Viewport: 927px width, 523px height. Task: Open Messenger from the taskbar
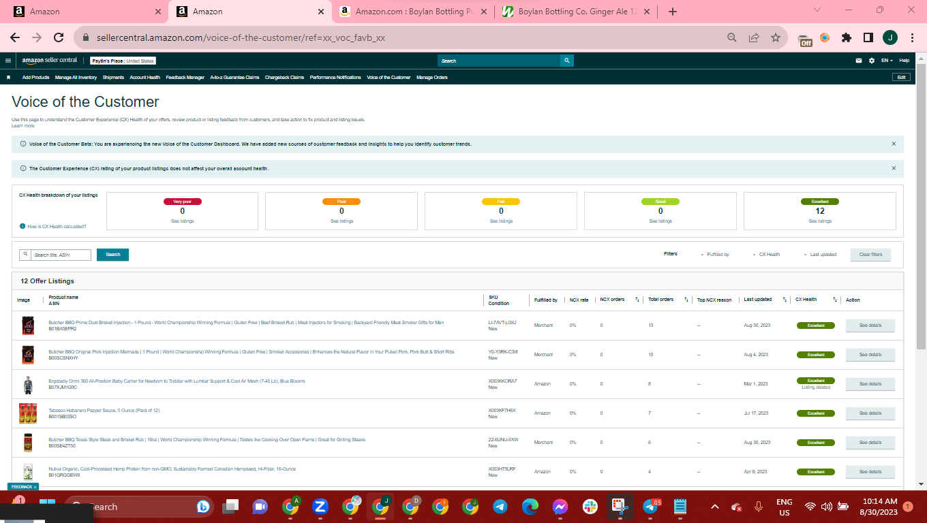(x=560, y=507)
